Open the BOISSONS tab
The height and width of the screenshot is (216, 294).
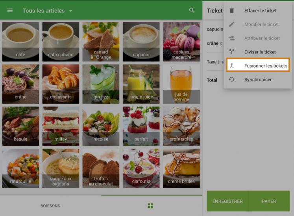[x=50, y=206]
